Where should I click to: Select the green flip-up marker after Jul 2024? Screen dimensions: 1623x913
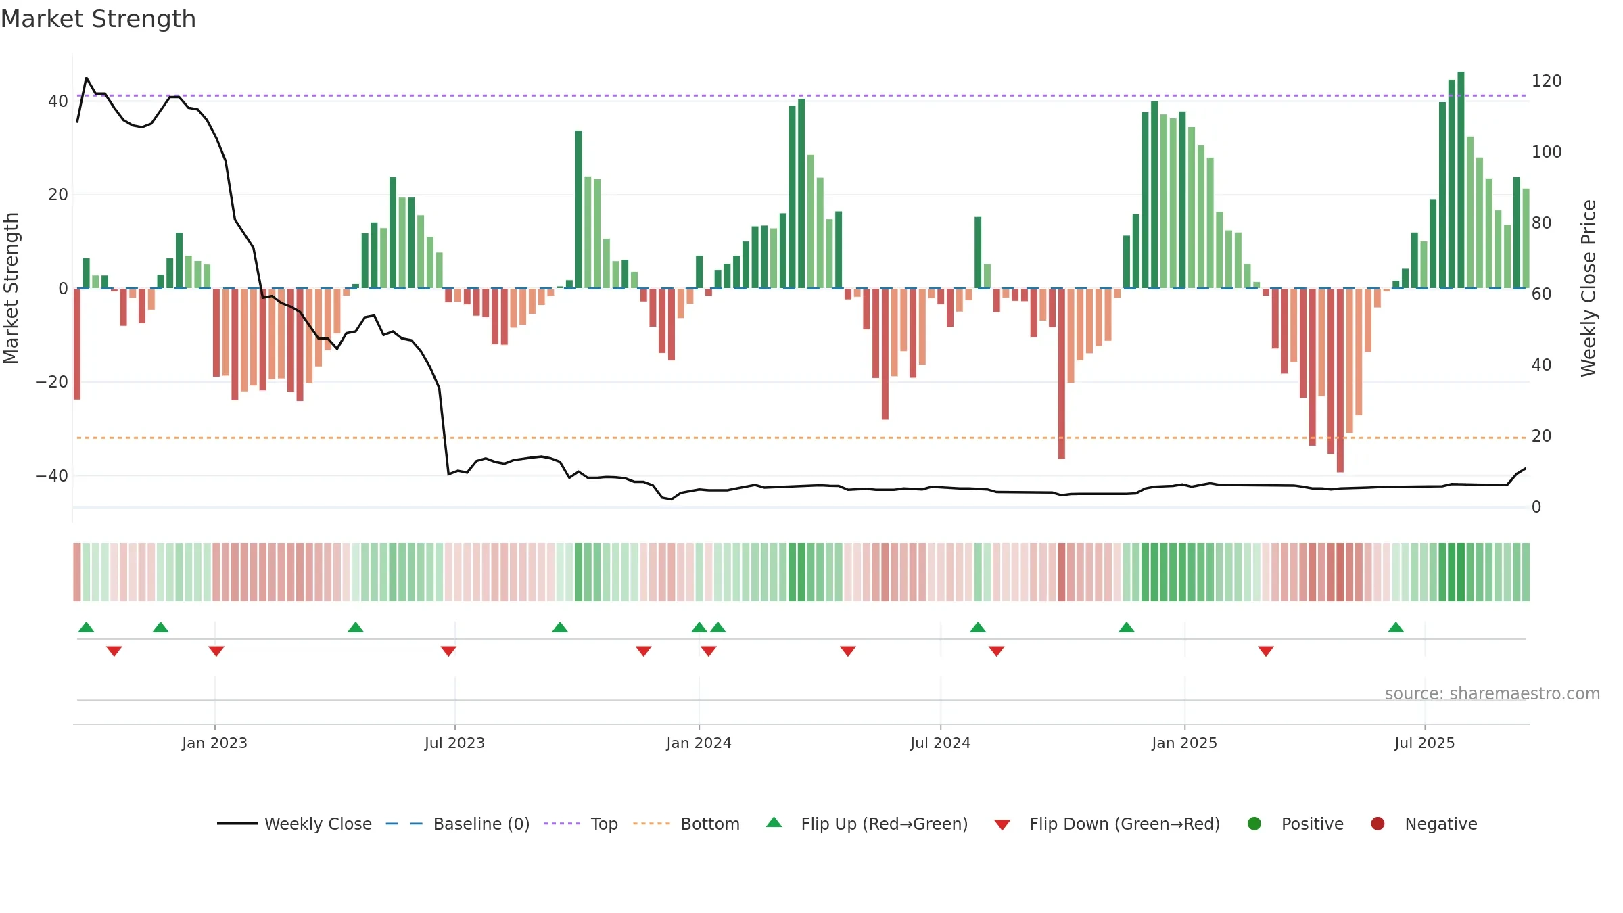coord(978,627)
